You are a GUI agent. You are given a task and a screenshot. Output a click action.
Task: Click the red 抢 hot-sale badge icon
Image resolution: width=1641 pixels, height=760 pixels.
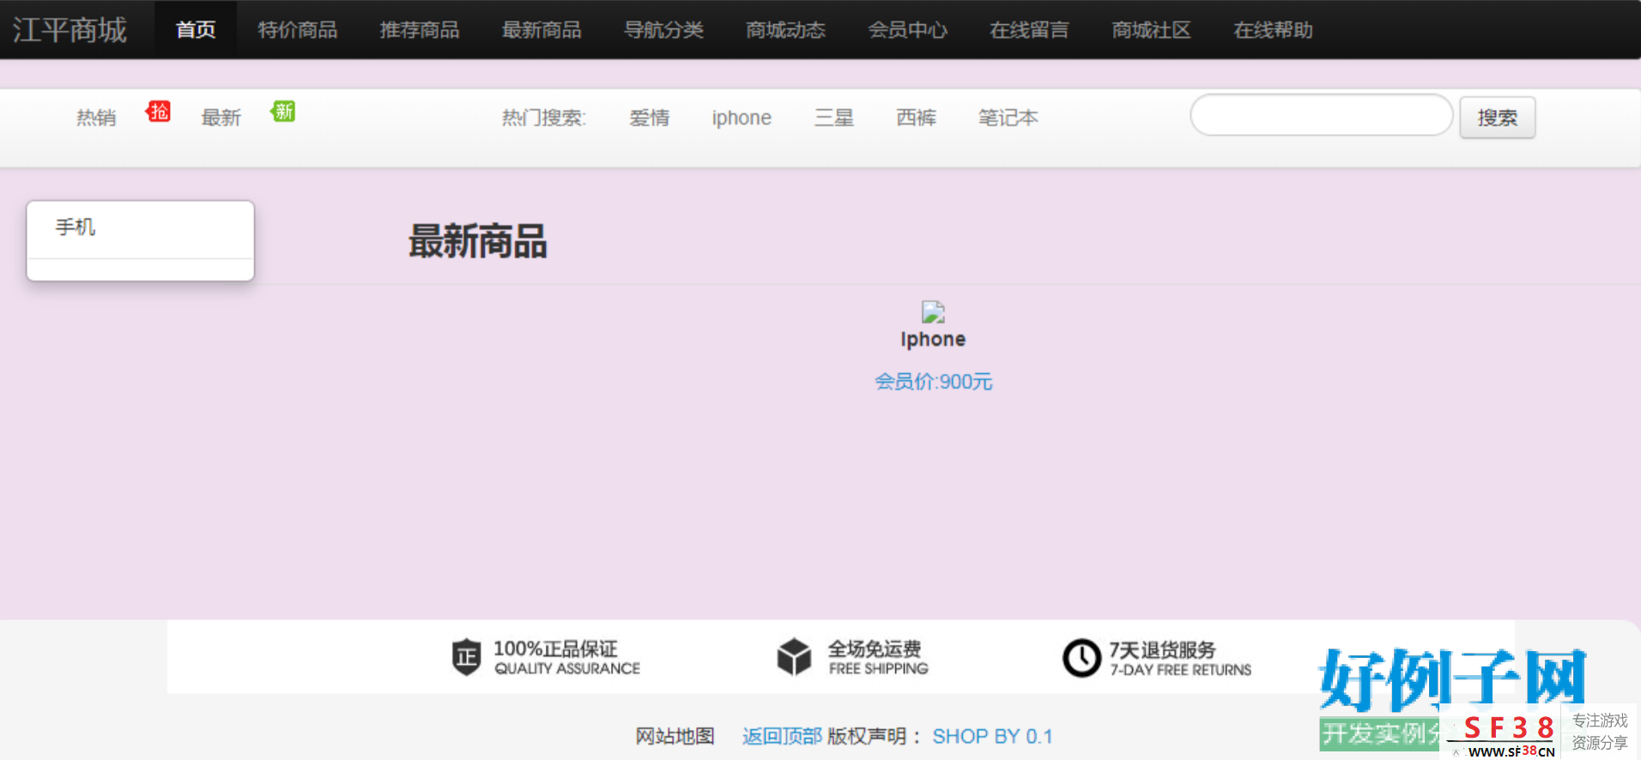(159, 112)
